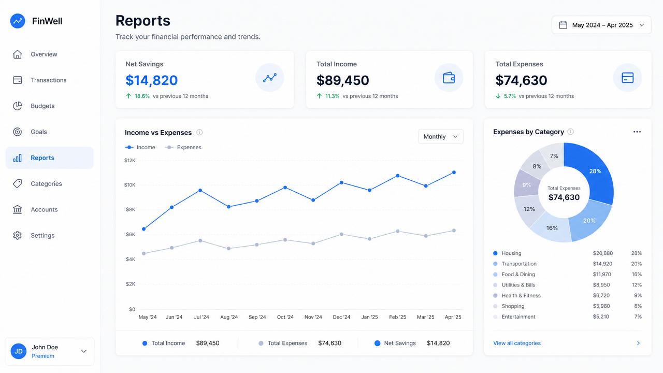Click the Shopping $5,980 row

(x=567, y=306)
